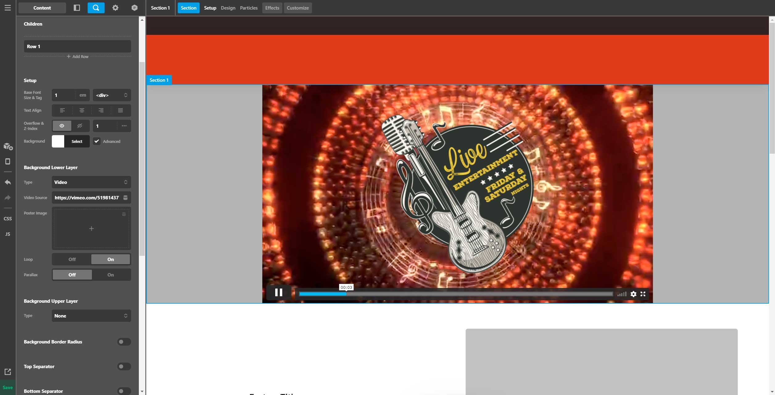Add a poster image
This screenshot has height=395, width=775.
coord(91,229)
